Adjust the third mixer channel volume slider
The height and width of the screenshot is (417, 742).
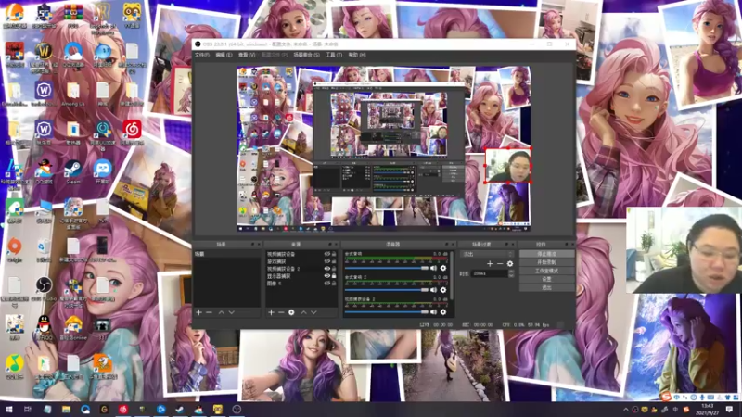[386, 311]
